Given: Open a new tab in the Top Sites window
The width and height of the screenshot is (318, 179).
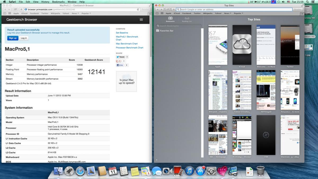Looking at the screenshot, I should click(x=302, y=13).
